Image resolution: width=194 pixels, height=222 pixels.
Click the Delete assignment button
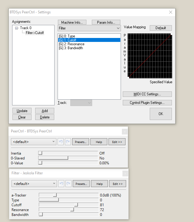tap(45, 117)
